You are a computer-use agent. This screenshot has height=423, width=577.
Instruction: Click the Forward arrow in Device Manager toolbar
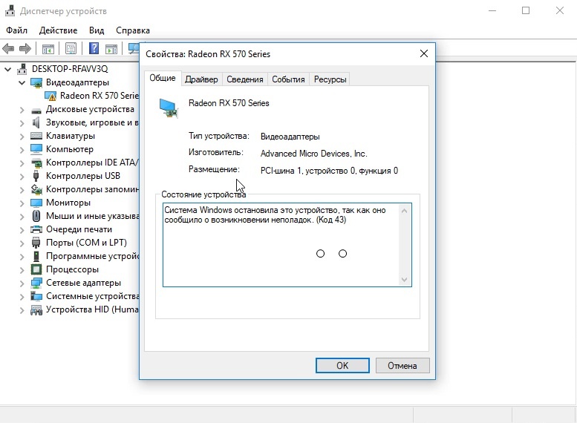[25, 48]
